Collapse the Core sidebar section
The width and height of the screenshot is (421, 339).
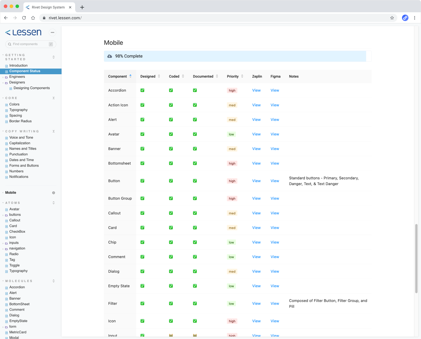click(54, 98)
